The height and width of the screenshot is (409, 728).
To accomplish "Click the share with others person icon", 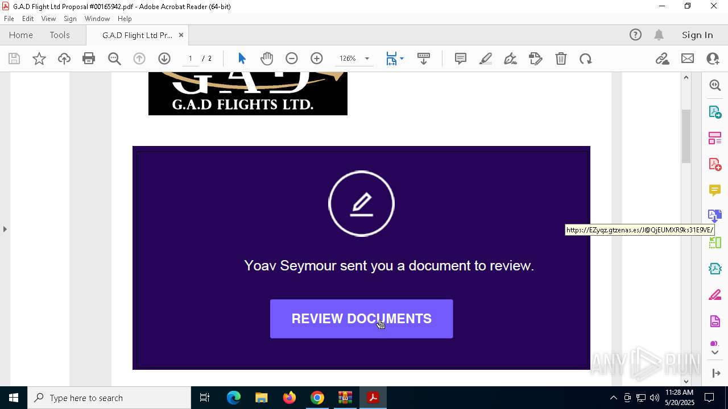I will coord(713,59).
